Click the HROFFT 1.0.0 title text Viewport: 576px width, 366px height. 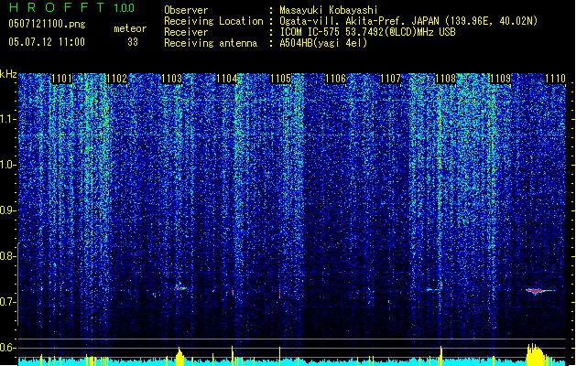pos(71,7)
